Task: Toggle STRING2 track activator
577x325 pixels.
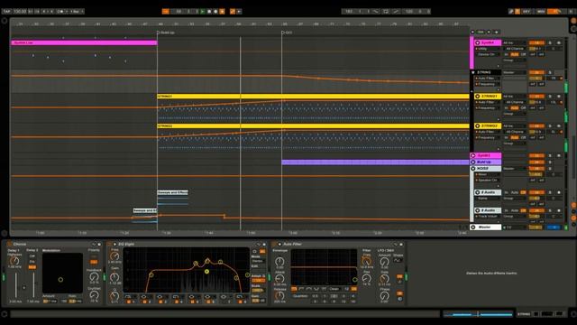Action: tap(536, 126)
